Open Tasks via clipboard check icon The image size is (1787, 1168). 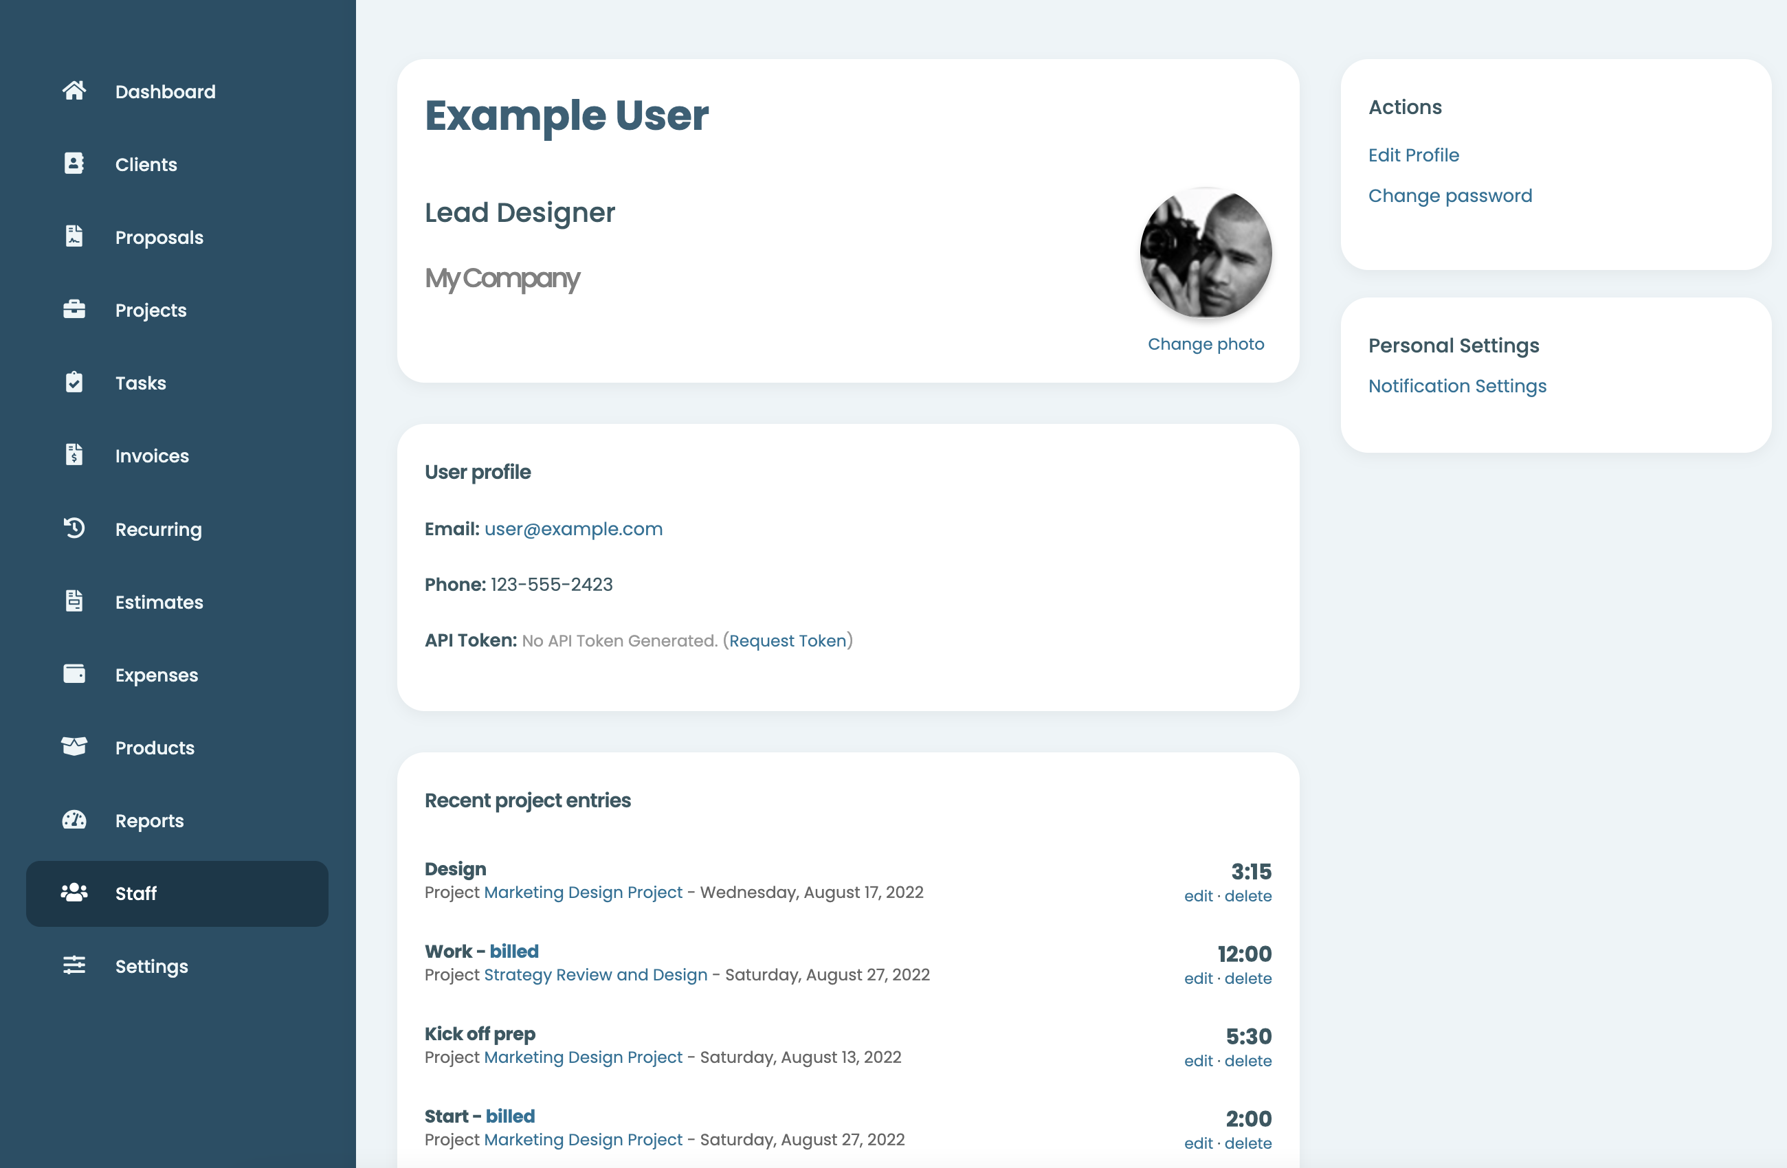pos(74,382)
